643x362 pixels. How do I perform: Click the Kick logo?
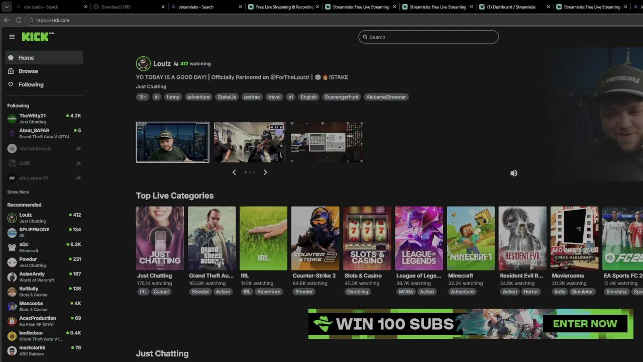pyautogui.click(x=38, y=37)
